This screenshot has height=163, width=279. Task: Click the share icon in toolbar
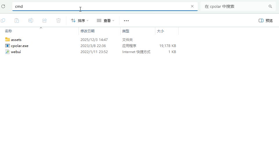pyautogui.click(x=45, y=20)
